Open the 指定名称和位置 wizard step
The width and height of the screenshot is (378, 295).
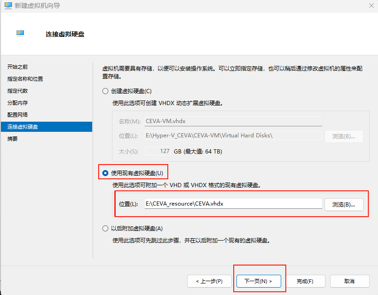25,79
